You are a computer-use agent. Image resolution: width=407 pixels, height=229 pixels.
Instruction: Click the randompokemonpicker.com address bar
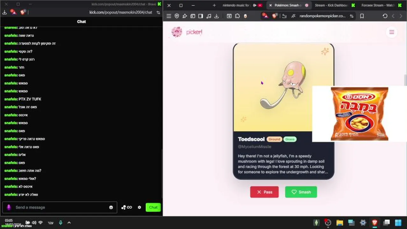[322, 16]
